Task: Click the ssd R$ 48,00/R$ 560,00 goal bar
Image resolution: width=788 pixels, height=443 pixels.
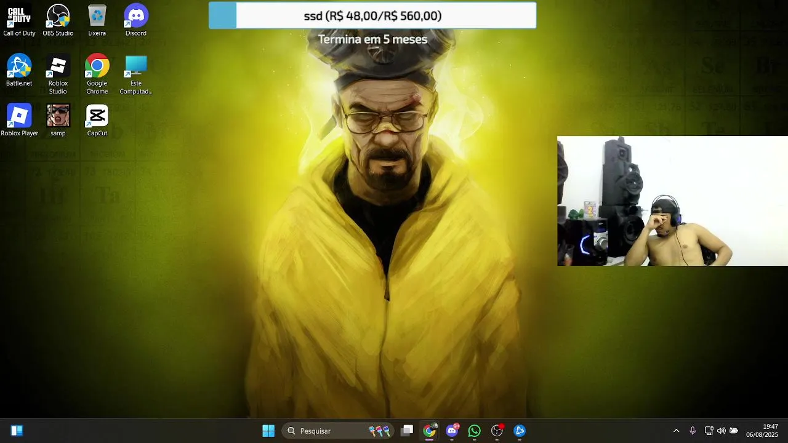Action: click(x=372, y=15)
